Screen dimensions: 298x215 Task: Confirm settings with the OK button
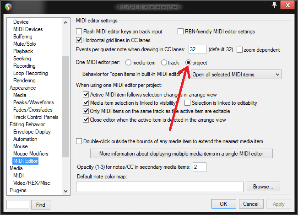pyautogui.click(x=224, y=204)
